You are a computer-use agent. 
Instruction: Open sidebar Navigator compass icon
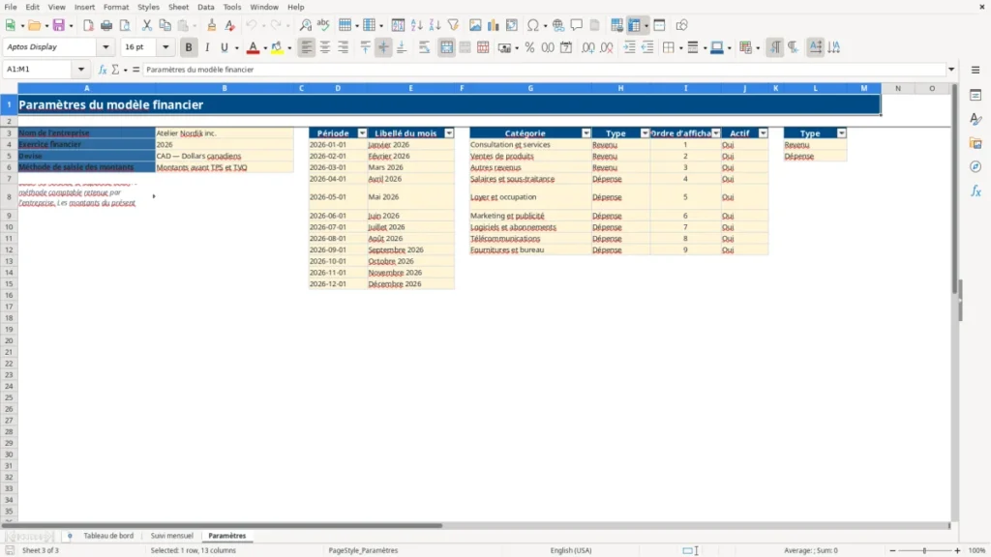pyautogui.click(x=976, y=166)
